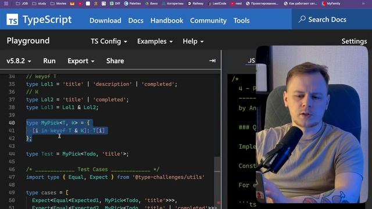
Task: Click 'cases' on line 49
Action: (x=49, y=192)
